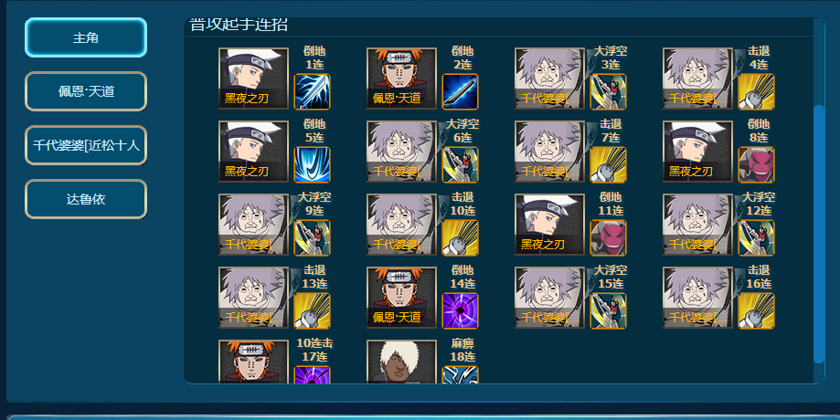This screenshot has width=840, height=420.
Task: Click the 5连 blue slash skill icon
Action: click(x=313, y=164)
